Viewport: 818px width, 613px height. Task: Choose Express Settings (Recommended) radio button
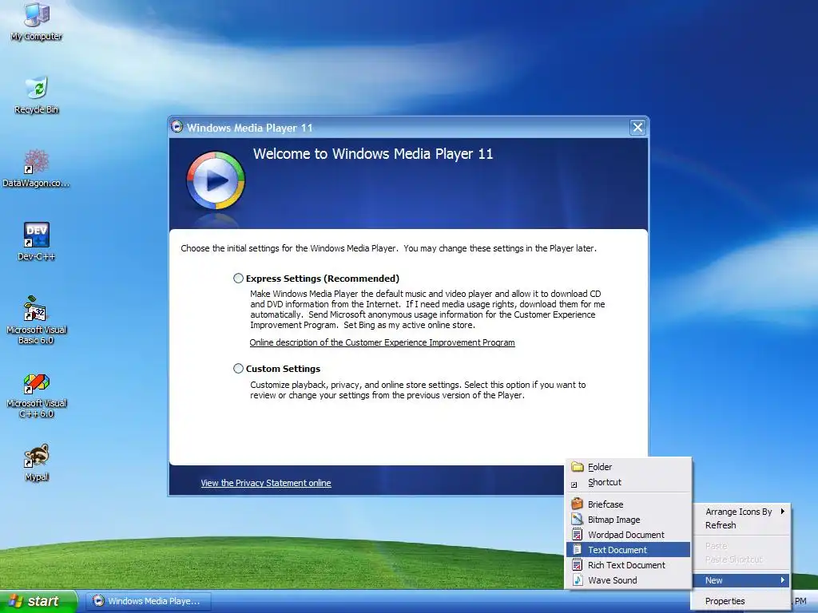[238, 279]
